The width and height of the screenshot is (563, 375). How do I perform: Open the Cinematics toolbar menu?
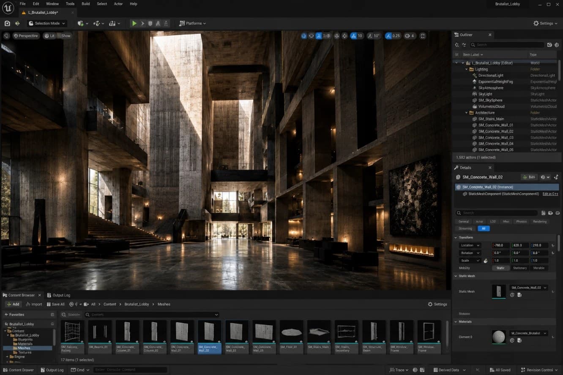pos(115,23)
